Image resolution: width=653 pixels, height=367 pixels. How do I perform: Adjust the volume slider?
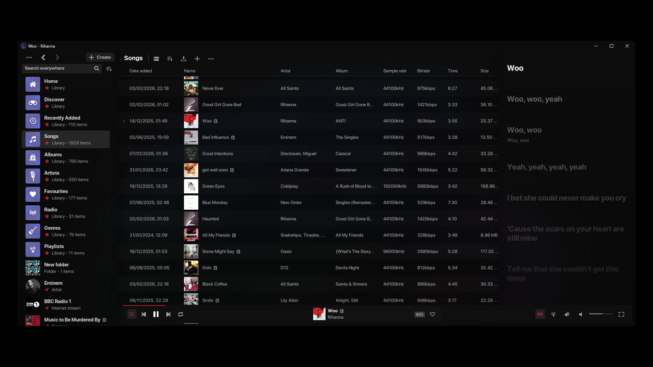click(601, 314)
